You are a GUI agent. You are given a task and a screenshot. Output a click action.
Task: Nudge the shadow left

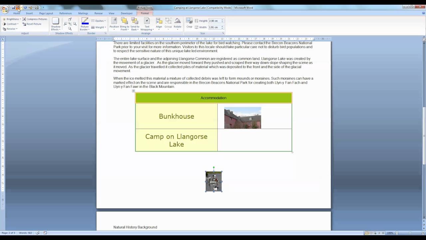coord(66,24)
